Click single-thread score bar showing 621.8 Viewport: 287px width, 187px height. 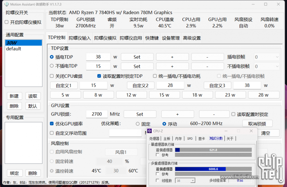point(213,150)
